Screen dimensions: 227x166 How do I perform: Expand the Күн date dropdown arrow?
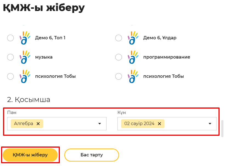(x=210, y=124)
